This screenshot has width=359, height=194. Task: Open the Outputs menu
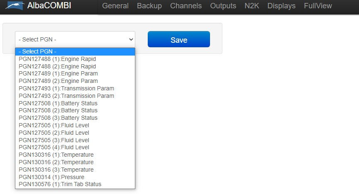223,6
